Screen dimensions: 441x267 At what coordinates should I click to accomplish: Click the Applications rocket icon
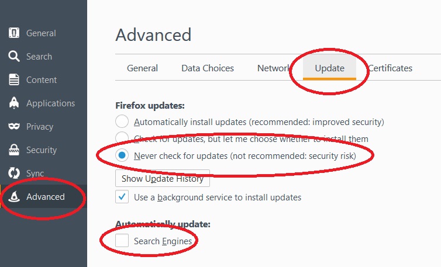click(x=14, y=103)
